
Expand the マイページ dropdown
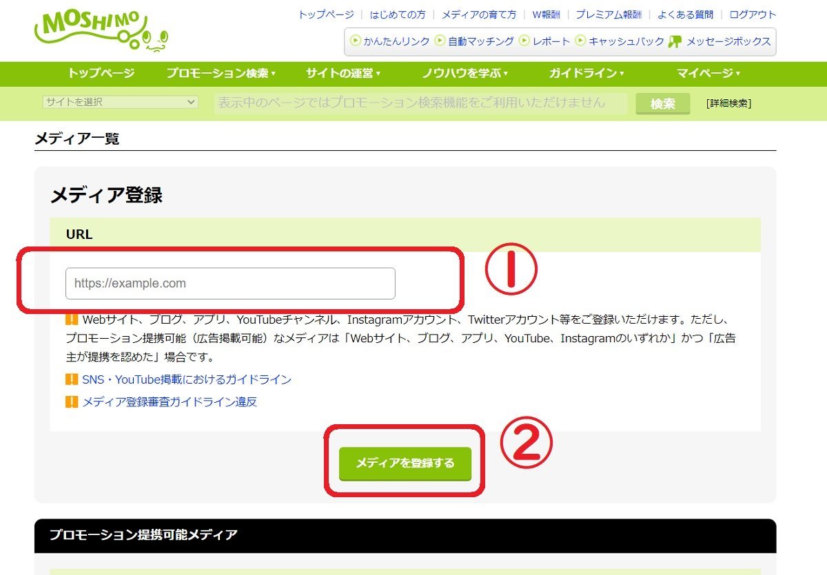click(x=706, y=74)
